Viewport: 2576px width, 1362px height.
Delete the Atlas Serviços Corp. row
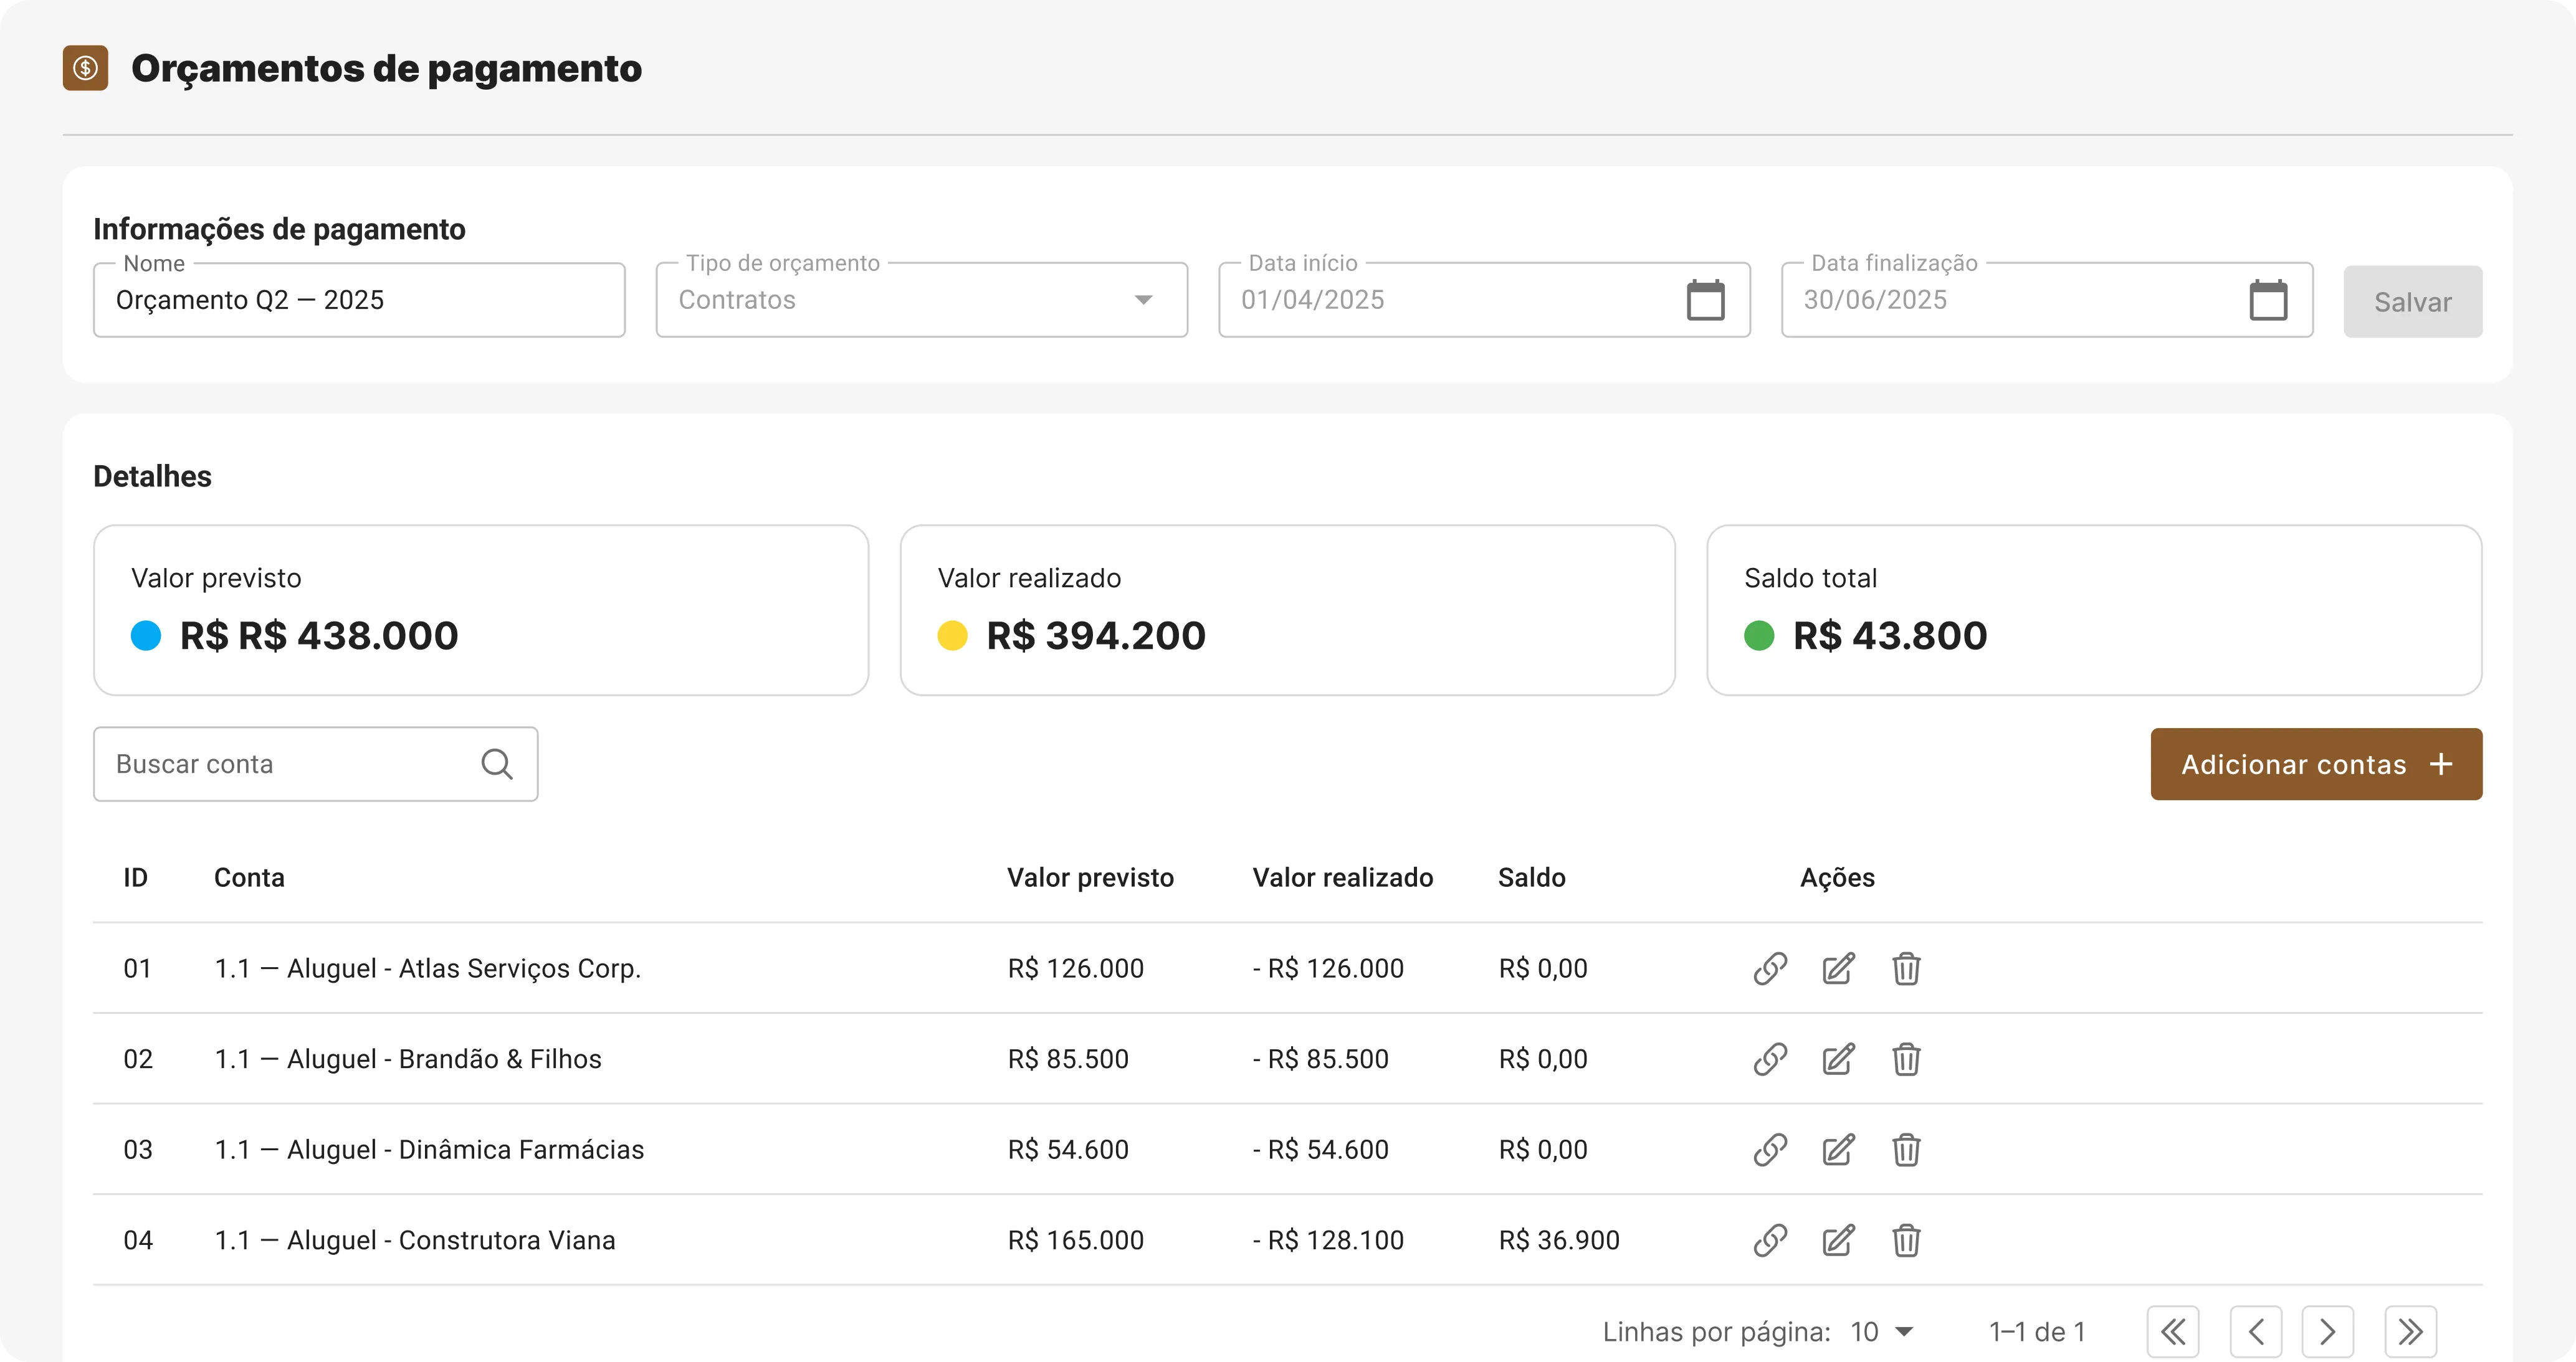[1906, 968]
